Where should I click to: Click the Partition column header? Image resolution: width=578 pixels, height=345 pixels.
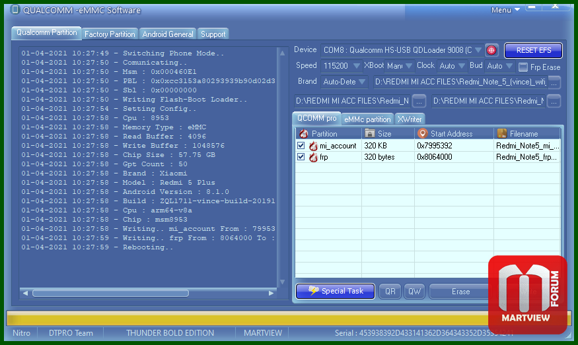click(x=329, y=134)
